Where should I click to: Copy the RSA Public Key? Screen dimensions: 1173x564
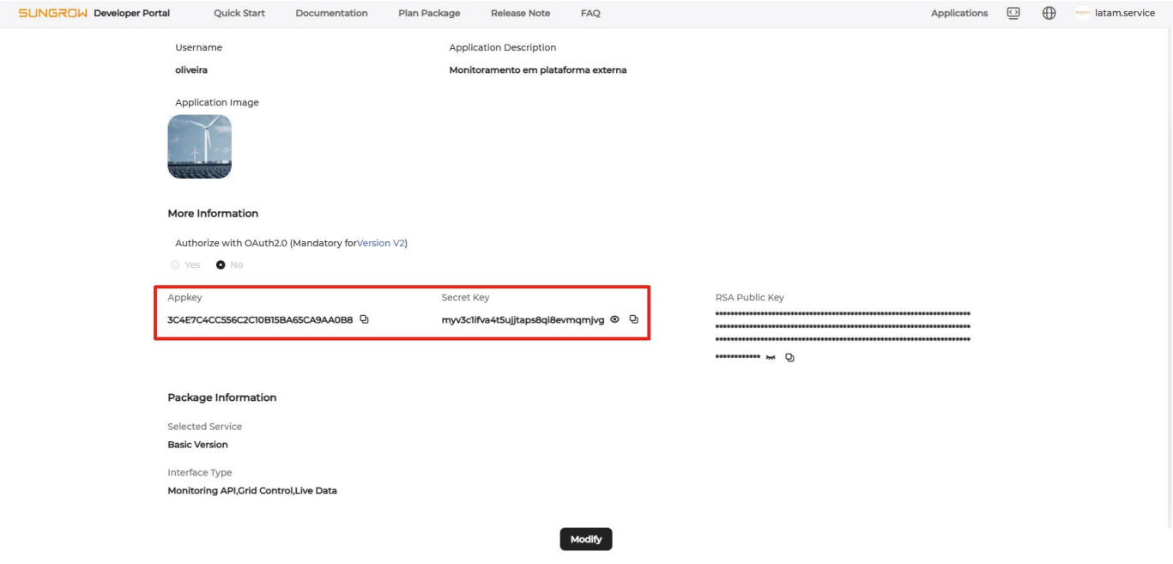click(789, 358)
